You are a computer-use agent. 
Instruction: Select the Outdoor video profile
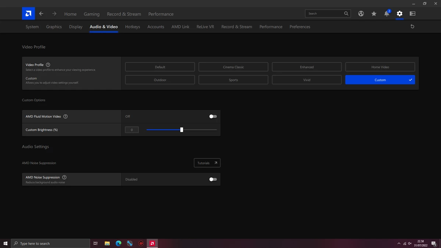pos(160,80)
